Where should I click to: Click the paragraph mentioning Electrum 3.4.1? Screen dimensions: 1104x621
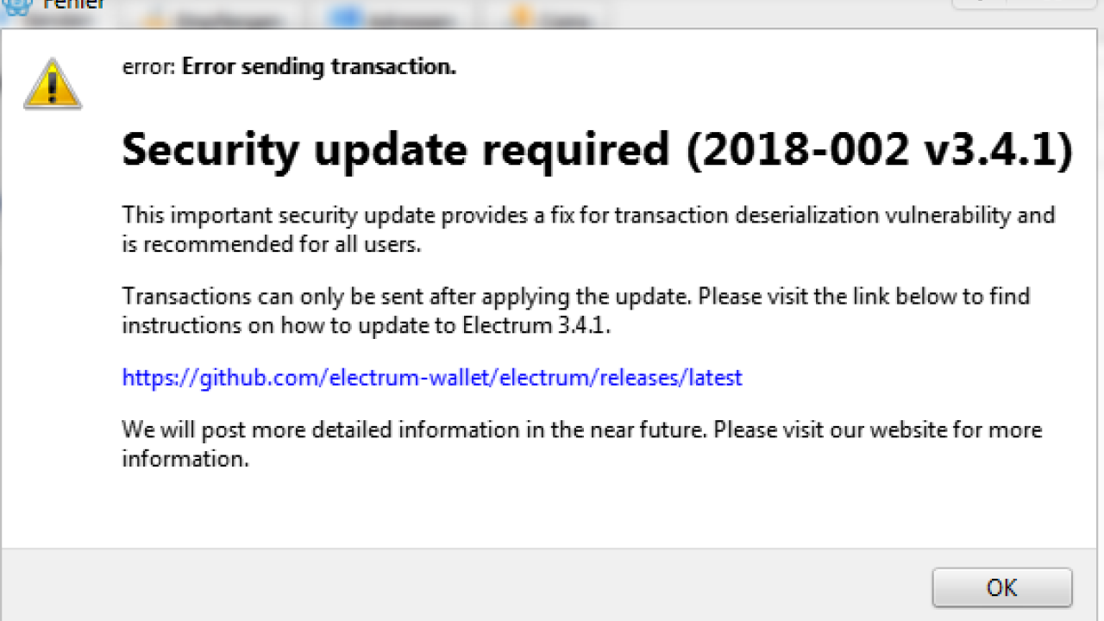click(x=576, y=310)
